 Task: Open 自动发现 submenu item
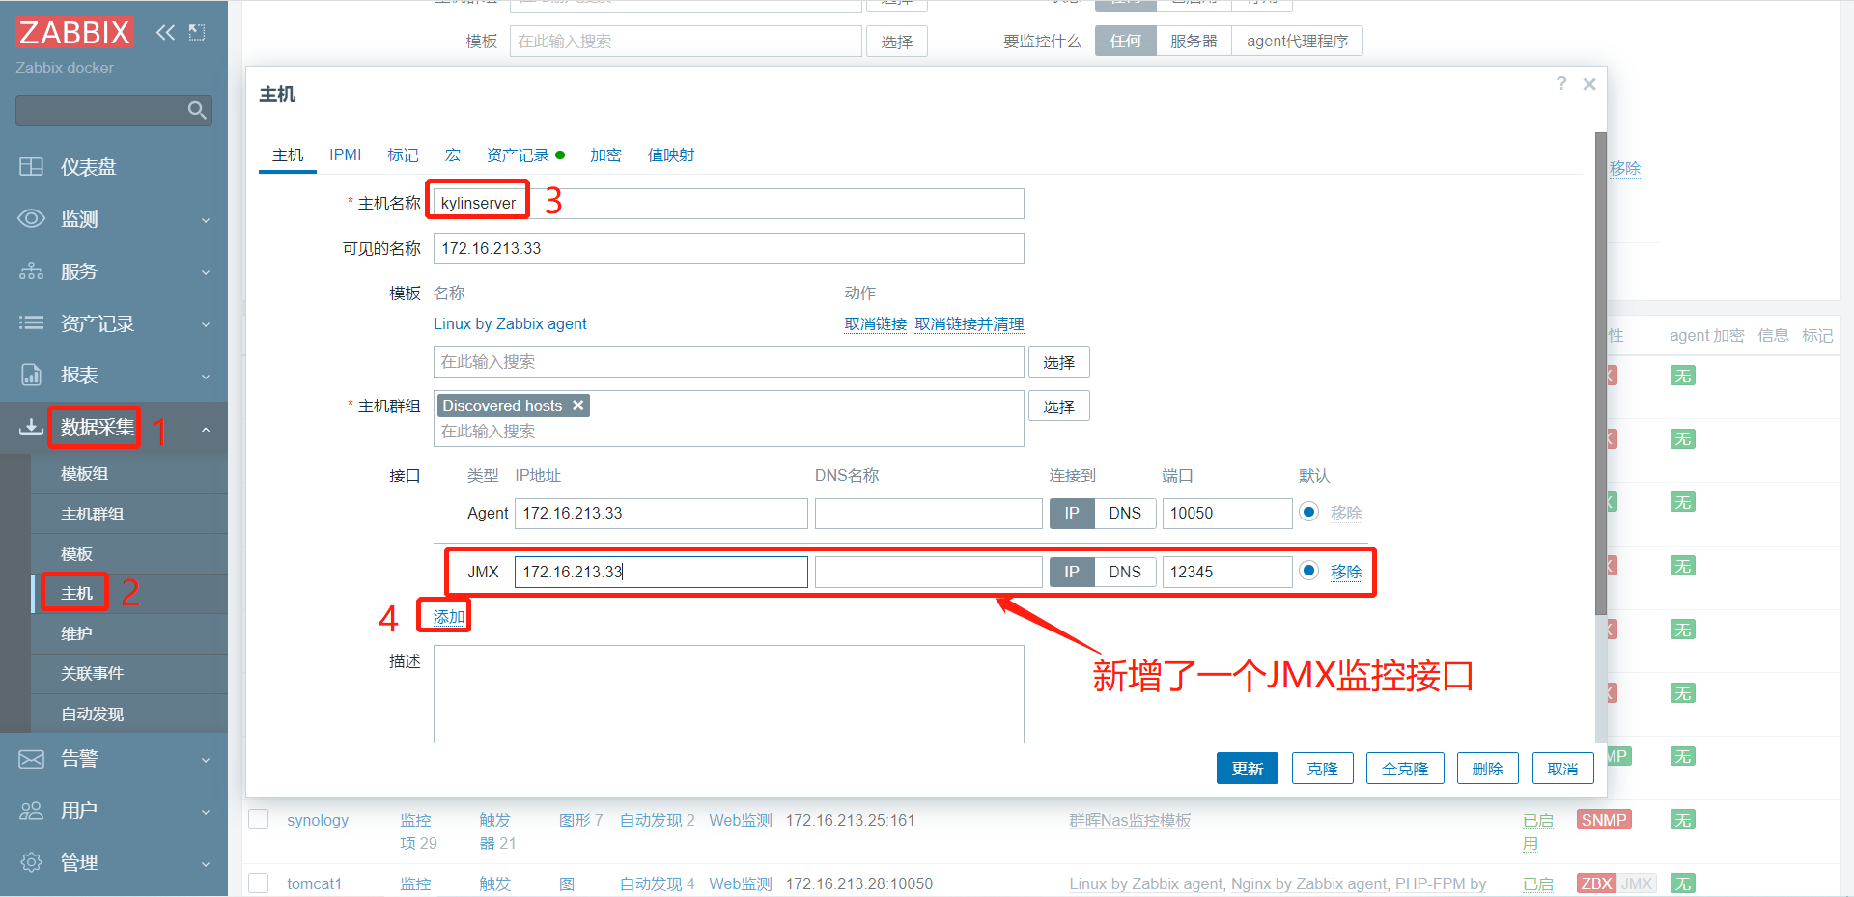point(129,714)
